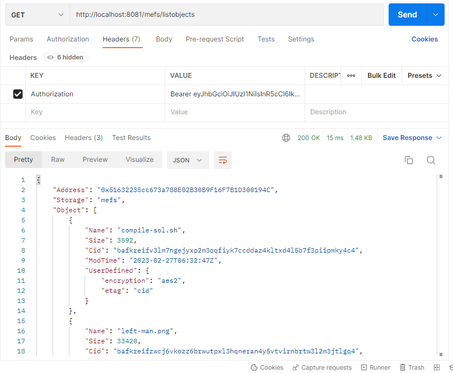Open the GET method dropdown
453x373 pixels.
tap(37, 15)
